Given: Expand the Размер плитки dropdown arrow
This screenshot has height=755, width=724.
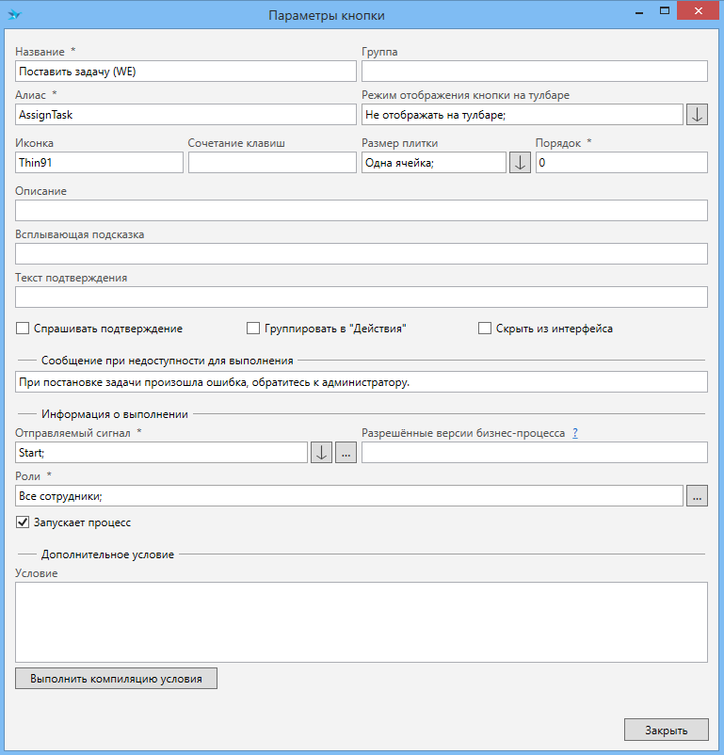Looking at the screenshot, I should pyautogui.click(x=520, y=163).
